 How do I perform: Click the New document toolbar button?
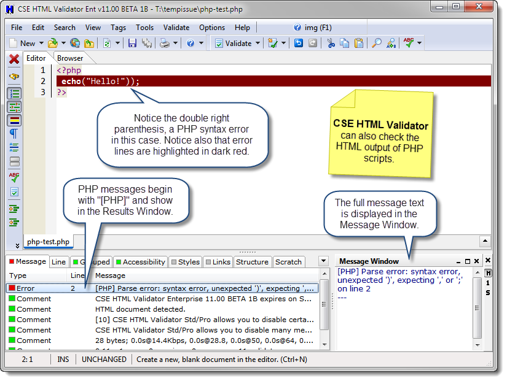point(22,44)
